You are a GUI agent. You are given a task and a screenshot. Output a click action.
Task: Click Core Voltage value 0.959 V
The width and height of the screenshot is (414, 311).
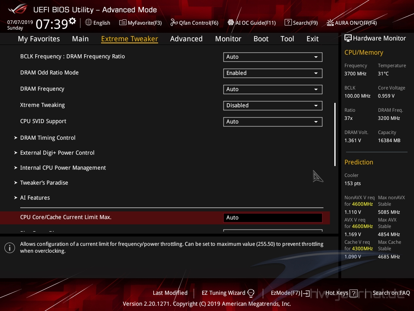pyautogui.click(x=386, y=96)
